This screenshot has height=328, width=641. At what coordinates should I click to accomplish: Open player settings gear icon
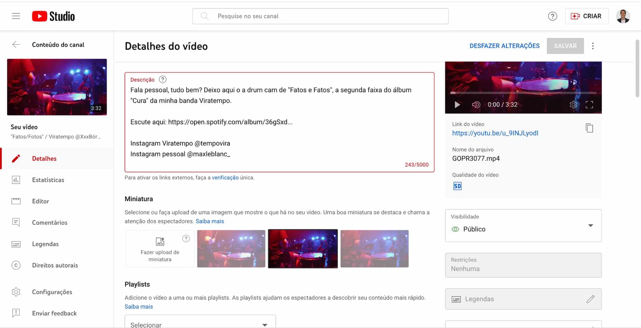[573, 105]
